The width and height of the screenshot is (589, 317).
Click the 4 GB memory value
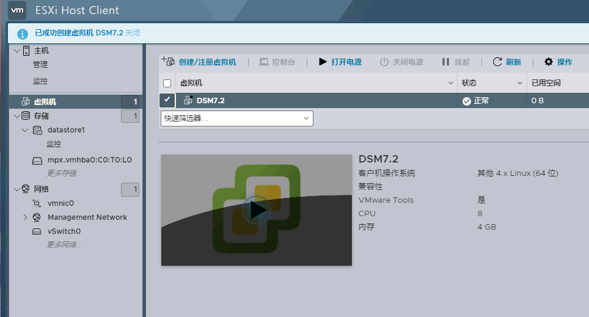[x=487, y=227]
